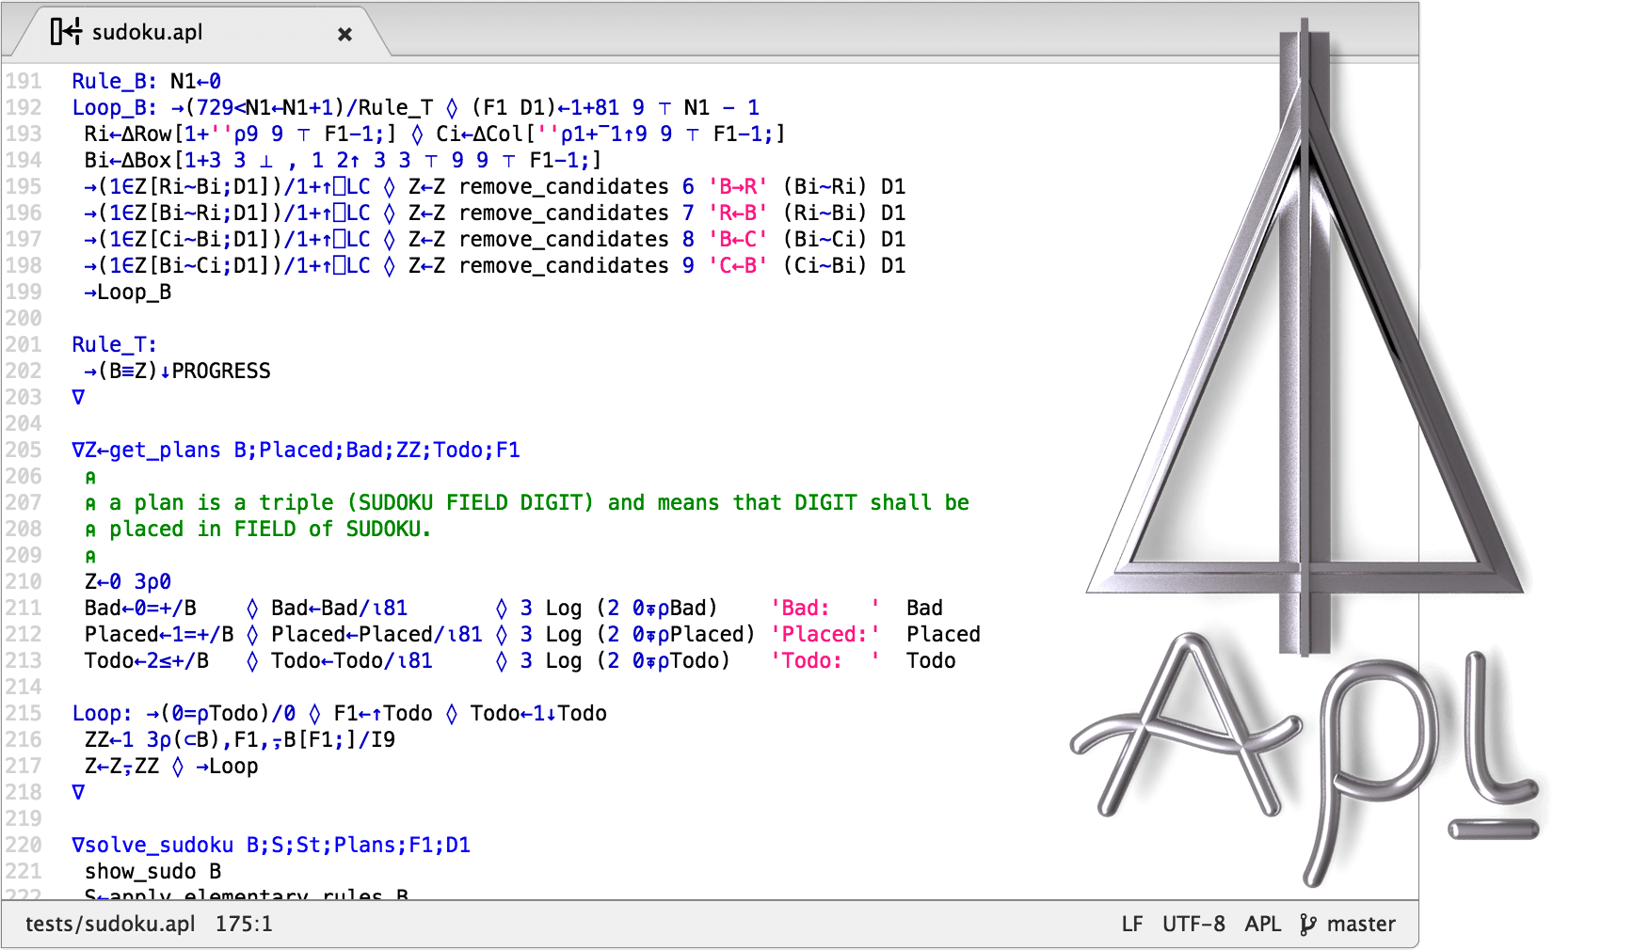The width and height of the screenshot is (1649, 950).
Task: Click remove_candidates on line 198
Action: pos(564,265)
